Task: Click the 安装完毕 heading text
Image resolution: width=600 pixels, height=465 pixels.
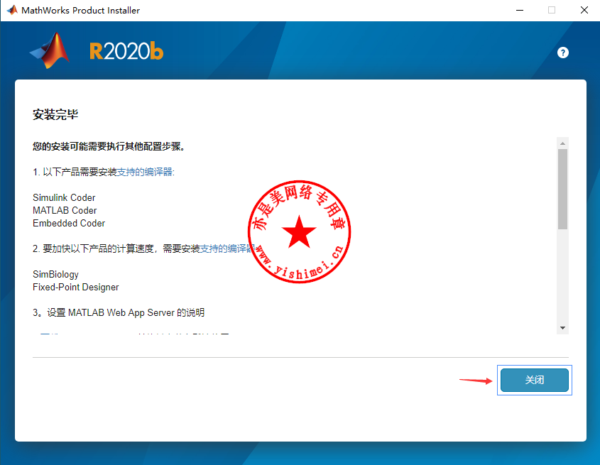Action: click(x=55, y=115)
